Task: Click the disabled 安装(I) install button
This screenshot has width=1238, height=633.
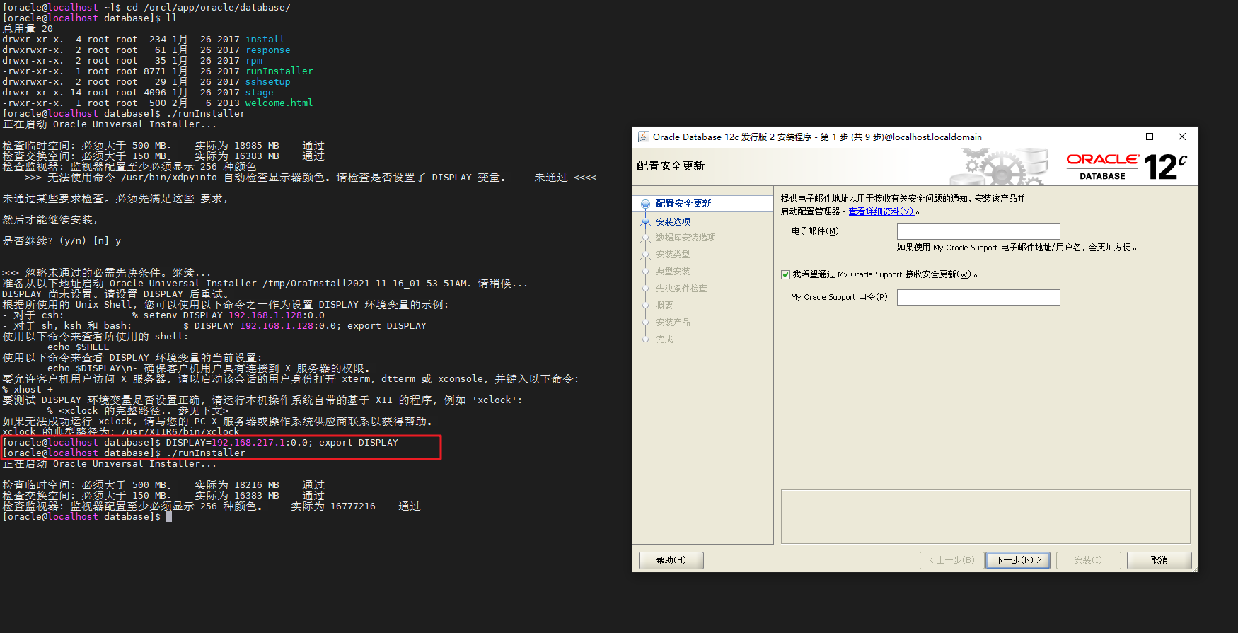Action: coord(1088,560)
